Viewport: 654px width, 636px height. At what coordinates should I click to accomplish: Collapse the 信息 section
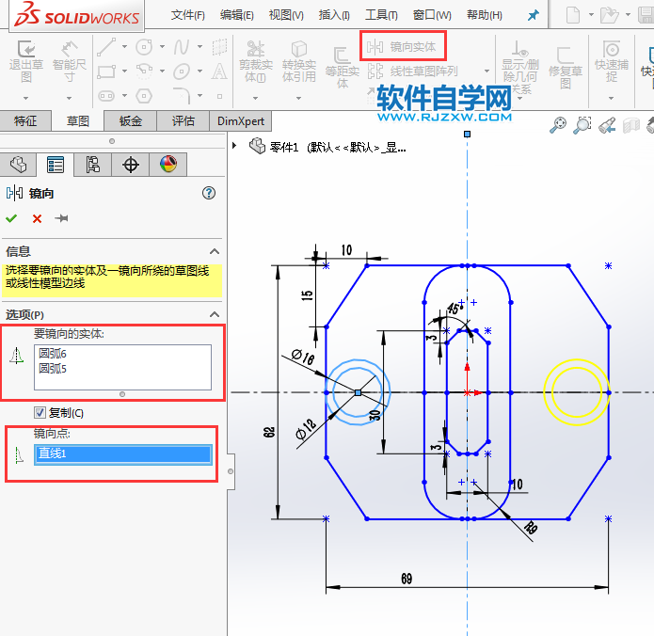[215, 251]
